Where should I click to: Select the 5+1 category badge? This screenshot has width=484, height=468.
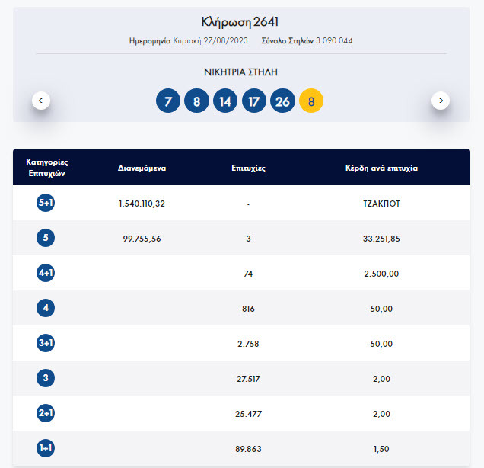point(46,204)
